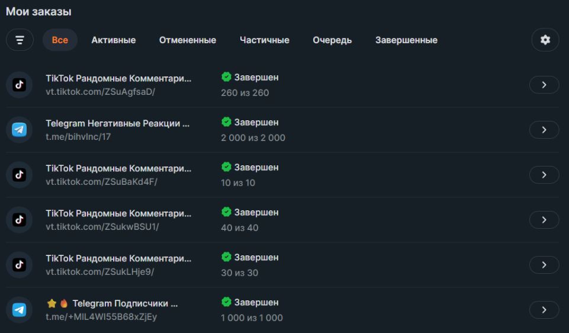The image size is (569, 333).
Task: Click TikTok icon for ZSukwBSU1 order
Action: coord(20,220)
